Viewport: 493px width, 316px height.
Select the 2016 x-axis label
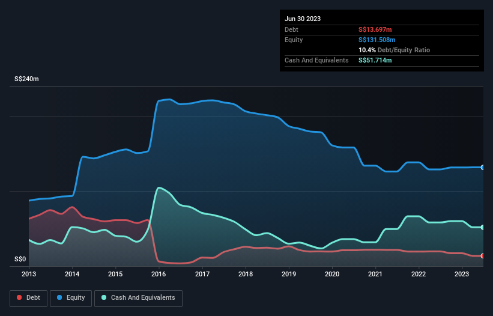click(159, 275)
